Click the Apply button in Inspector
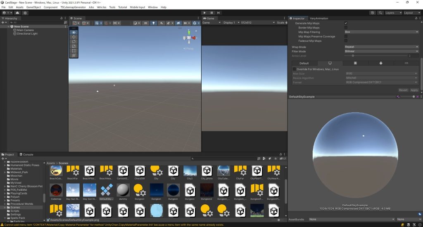 point(414,90)
